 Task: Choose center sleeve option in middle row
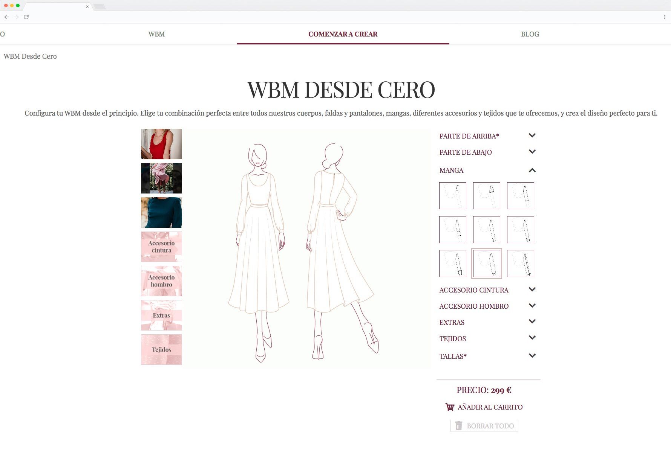tap(487, 230)
